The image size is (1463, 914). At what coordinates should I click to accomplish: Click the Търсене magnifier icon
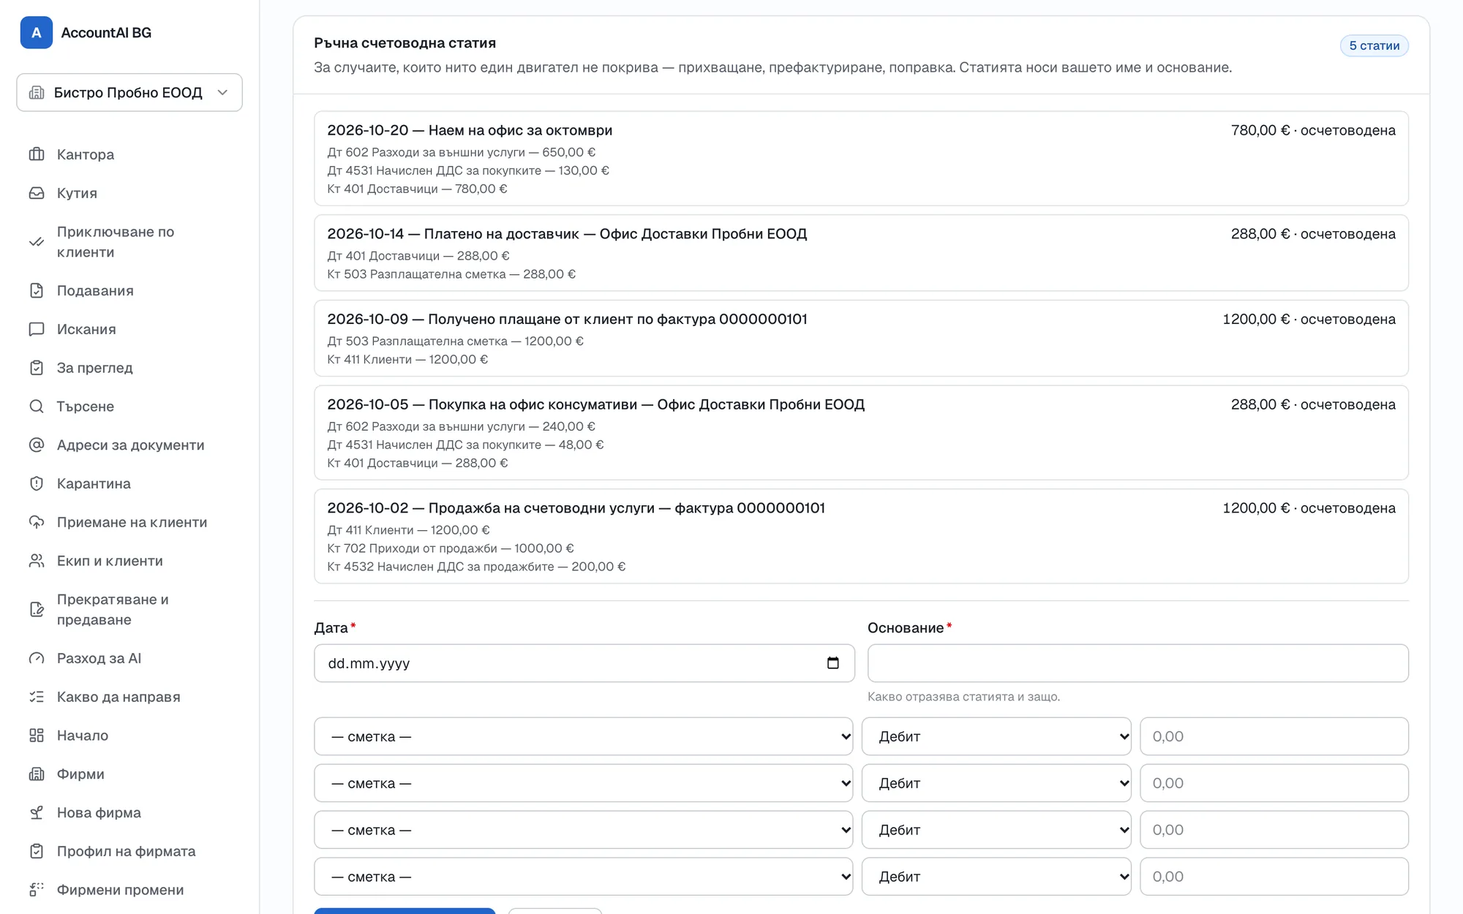click(37, 407)
